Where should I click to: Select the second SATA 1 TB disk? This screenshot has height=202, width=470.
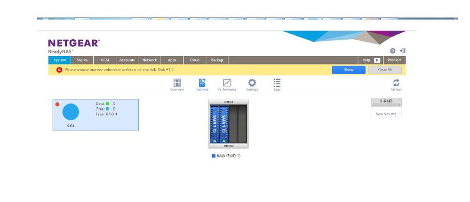[224, 124]
